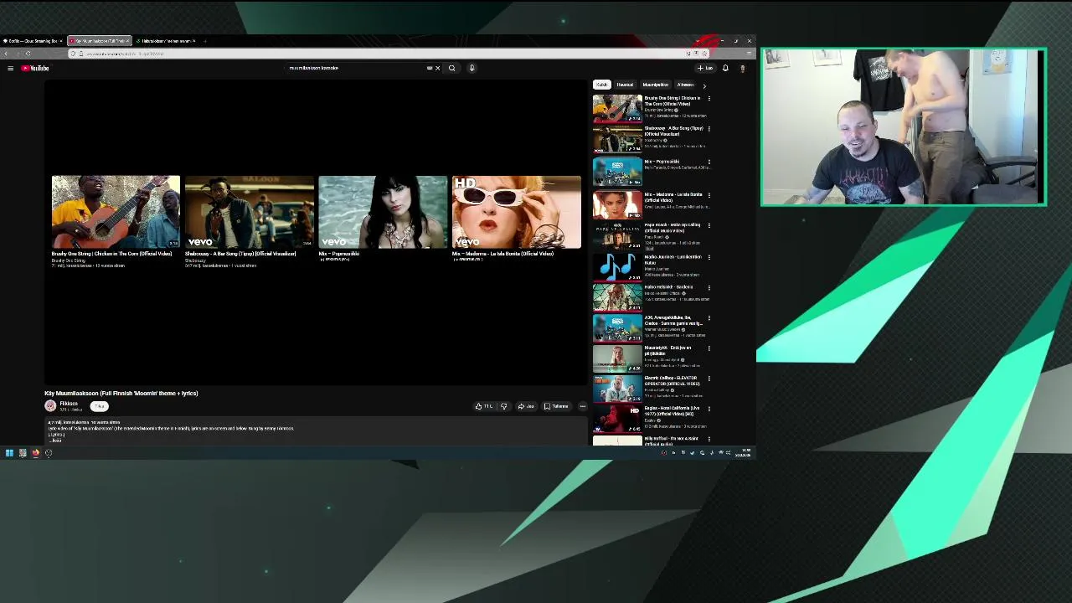Open sidebar Brushy One String video thumbnail
The width and height of the screenshot is (1072, 603).
tap(617, 108)
